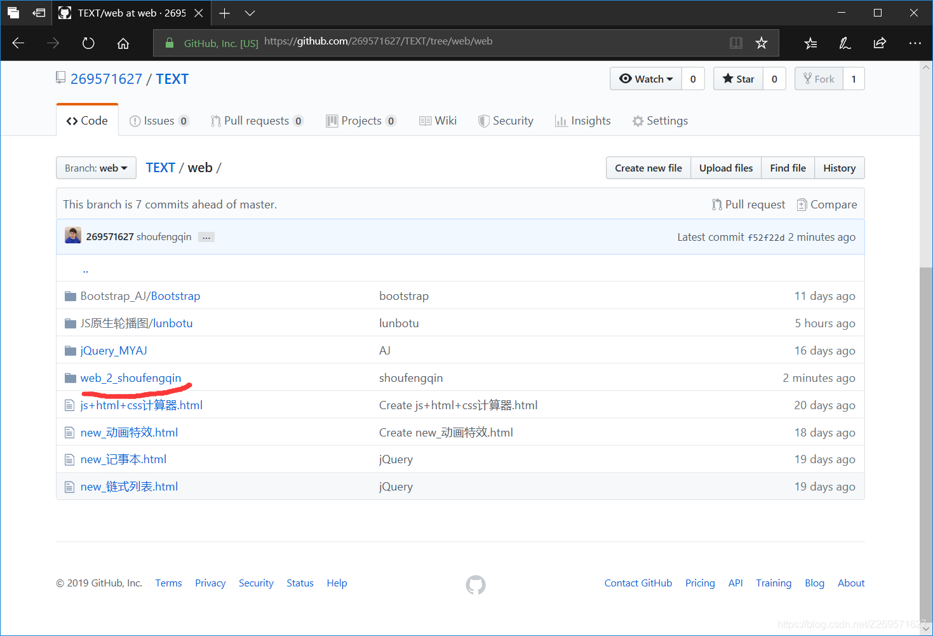Viewport: 933px width, 636px height.
Task: Click the address bar URL
Action: click(x=378, y=41)
